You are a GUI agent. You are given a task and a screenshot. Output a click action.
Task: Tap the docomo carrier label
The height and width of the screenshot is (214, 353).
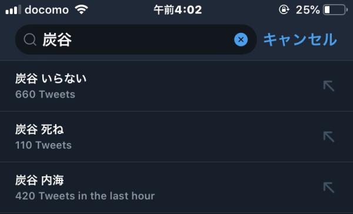[x=46, y=10]
